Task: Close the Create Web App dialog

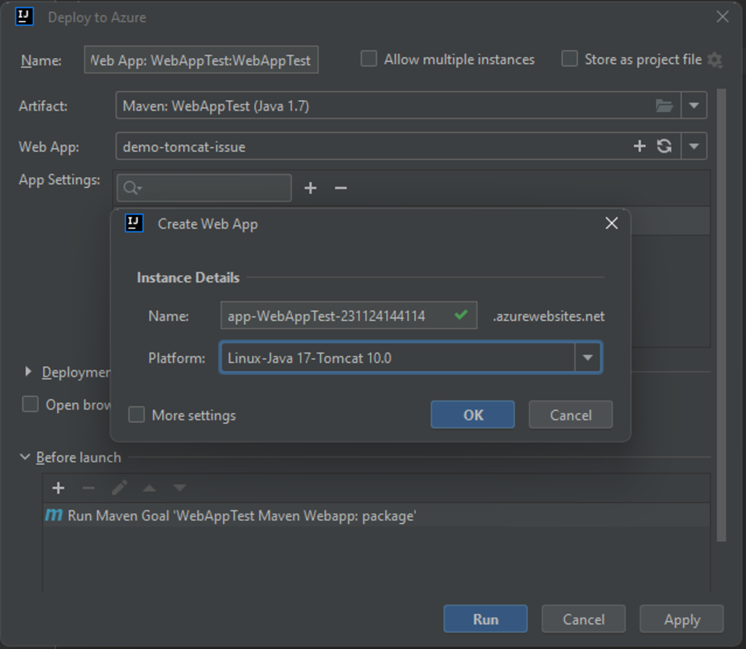Action: [x=612, y=223]
